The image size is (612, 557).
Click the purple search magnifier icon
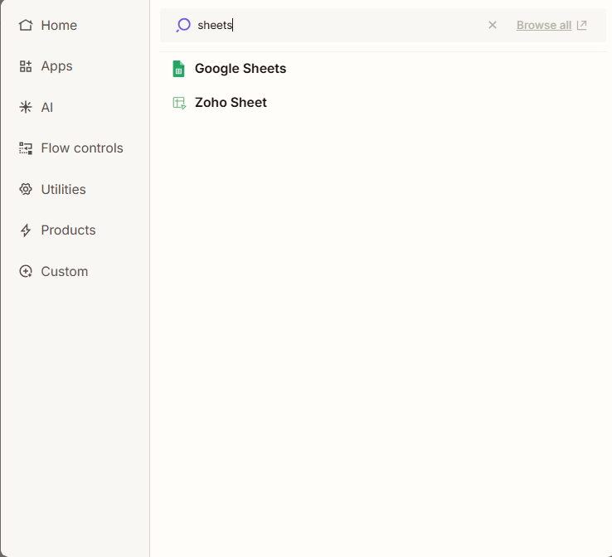pos(183,26)
